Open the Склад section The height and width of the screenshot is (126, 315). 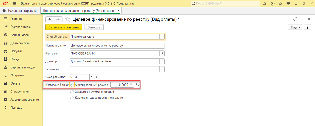coord(15,59)
